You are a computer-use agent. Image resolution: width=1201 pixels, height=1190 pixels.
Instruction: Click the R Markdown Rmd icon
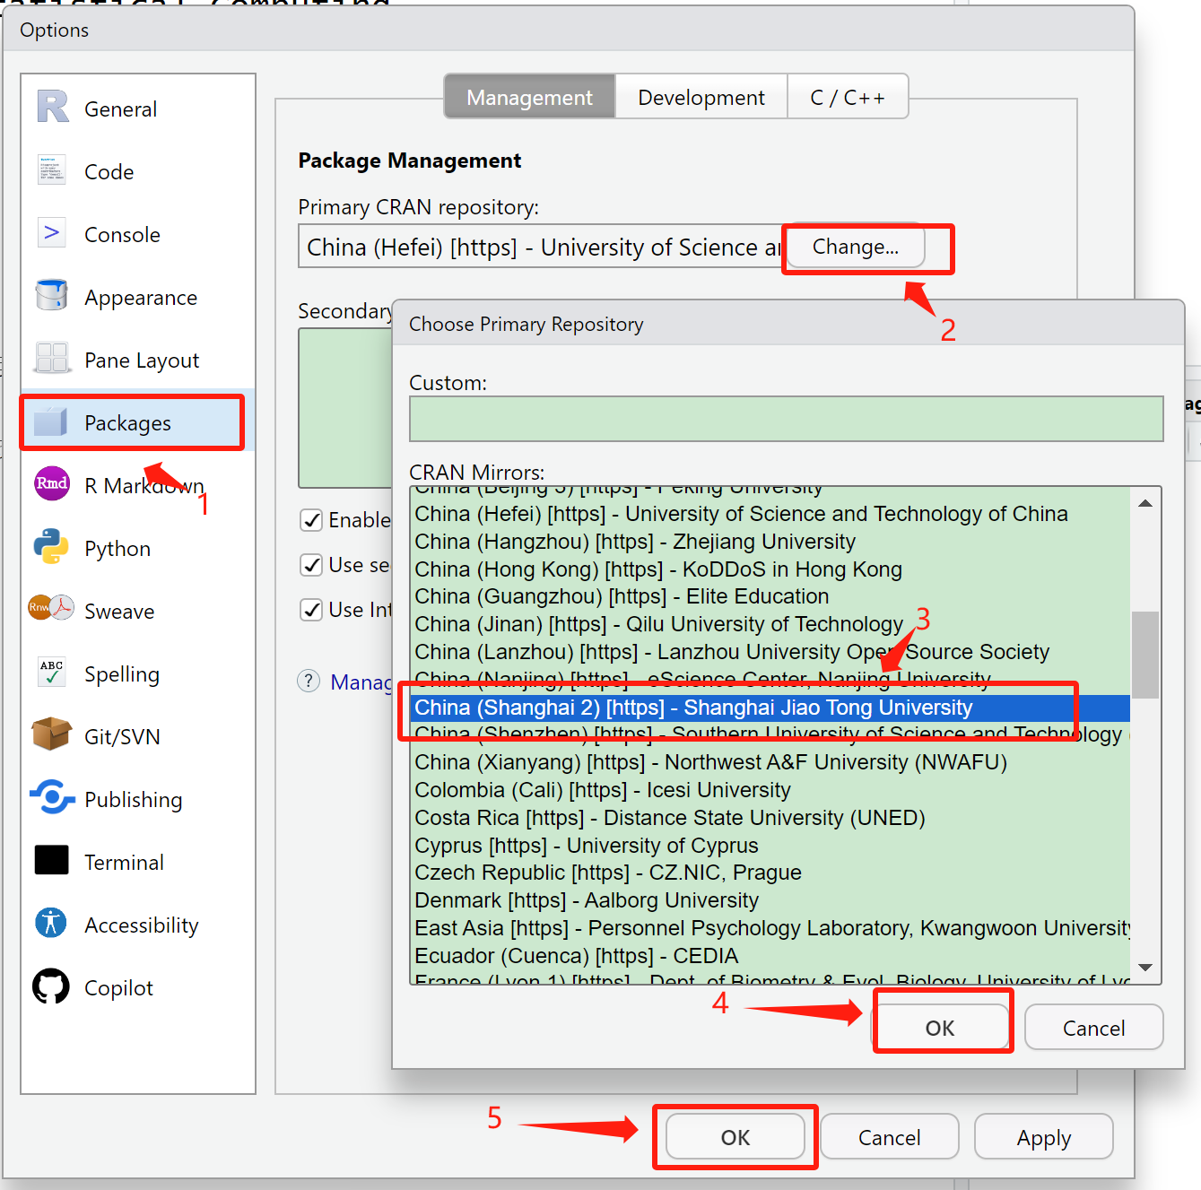coord(52,483)
